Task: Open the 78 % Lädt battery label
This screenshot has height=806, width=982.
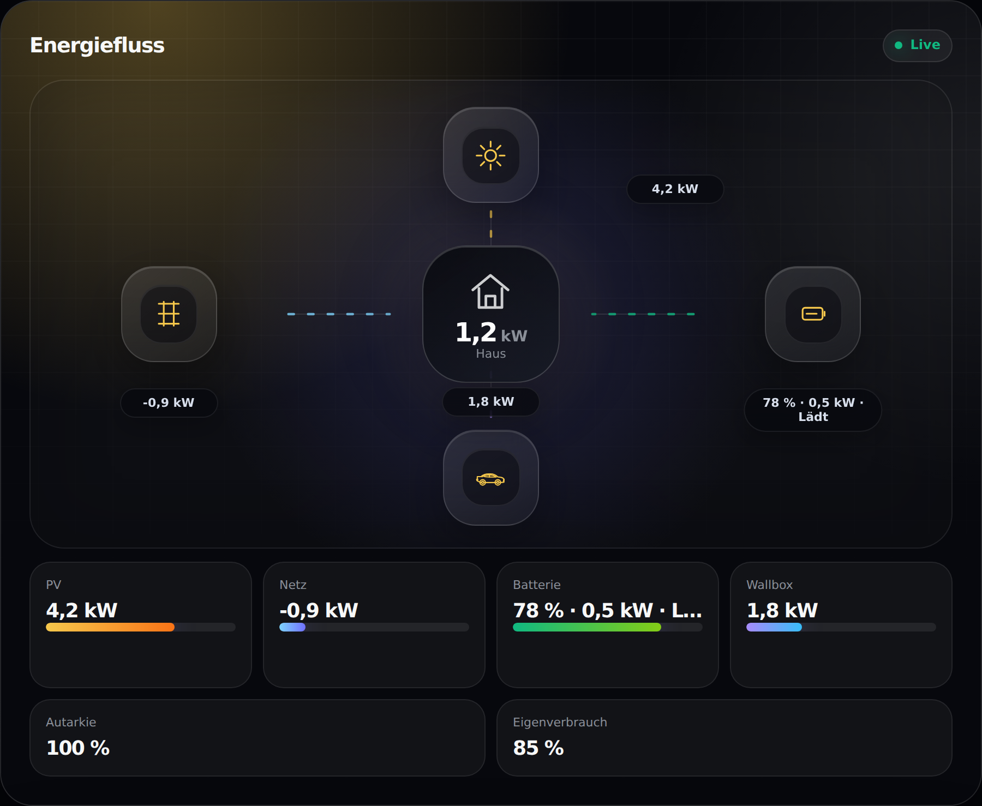Action: coord(813,410)
